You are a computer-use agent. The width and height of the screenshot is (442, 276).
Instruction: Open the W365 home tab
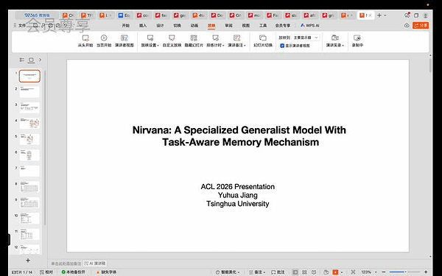click(x=37, y=15)
